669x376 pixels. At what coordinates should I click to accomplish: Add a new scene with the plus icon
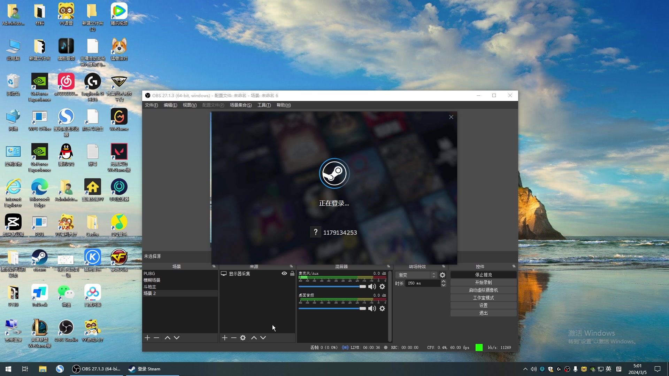coord(147,338)
